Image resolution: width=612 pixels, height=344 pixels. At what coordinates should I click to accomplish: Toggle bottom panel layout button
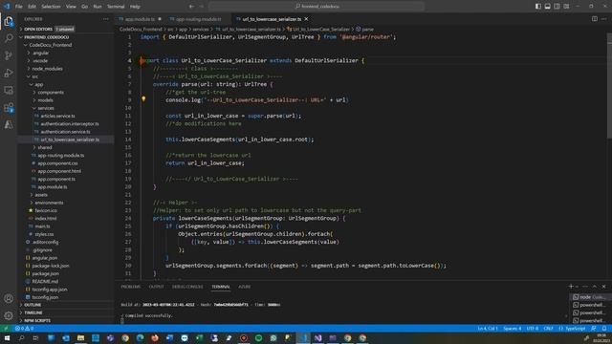pyautogui.click(x=548, y=7)
